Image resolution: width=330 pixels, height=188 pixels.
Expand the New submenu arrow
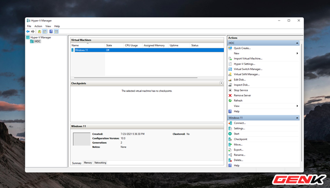pos(297,54)
